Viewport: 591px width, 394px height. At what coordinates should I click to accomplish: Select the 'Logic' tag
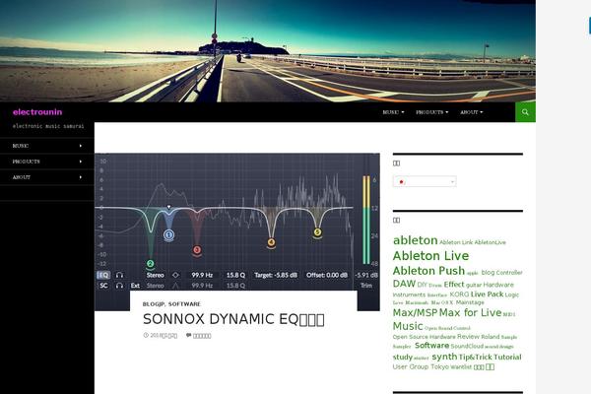tap(512, 295)
